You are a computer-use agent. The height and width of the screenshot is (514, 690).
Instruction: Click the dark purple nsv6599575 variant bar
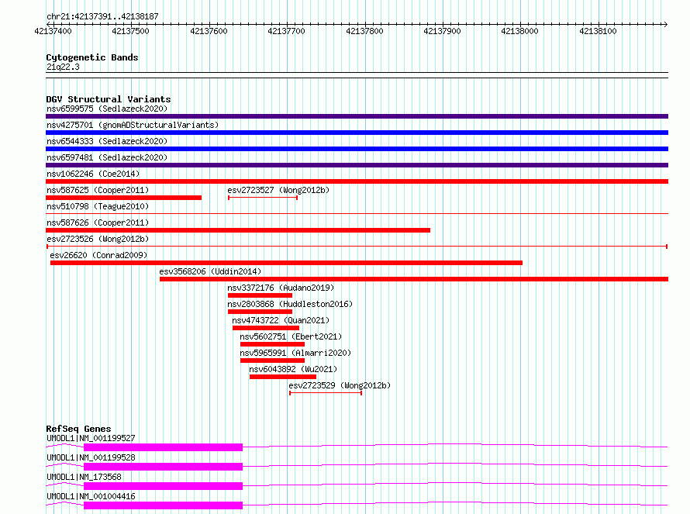click(357, 116)
